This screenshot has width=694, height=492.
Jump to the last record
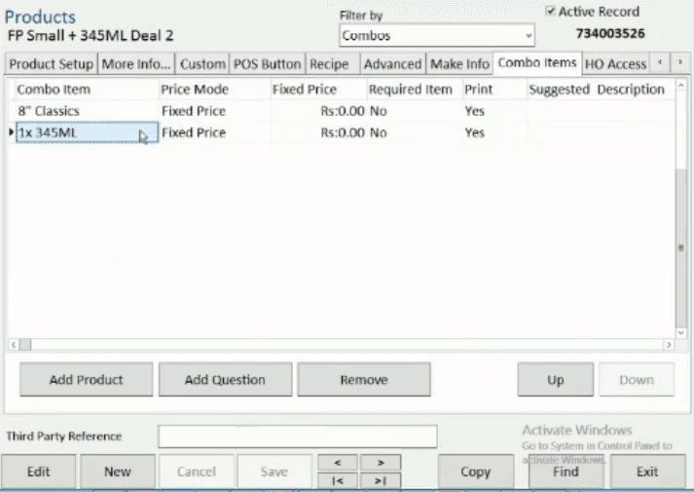click(x=381, y=480)
